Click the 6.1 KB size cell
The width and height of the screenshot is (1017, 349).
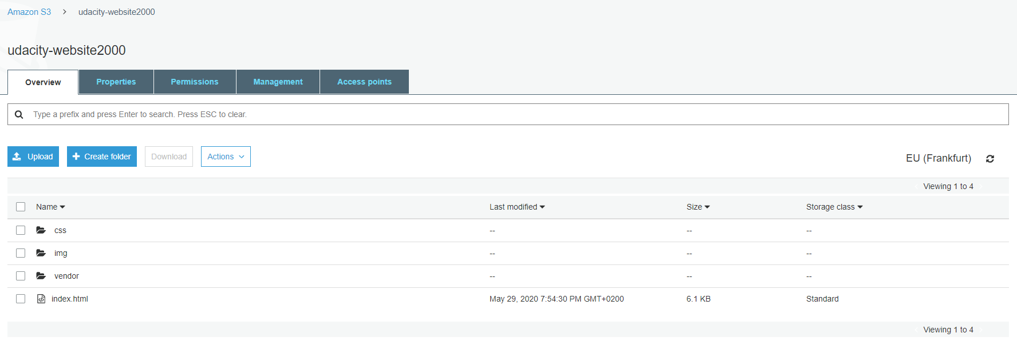(699, 299)
